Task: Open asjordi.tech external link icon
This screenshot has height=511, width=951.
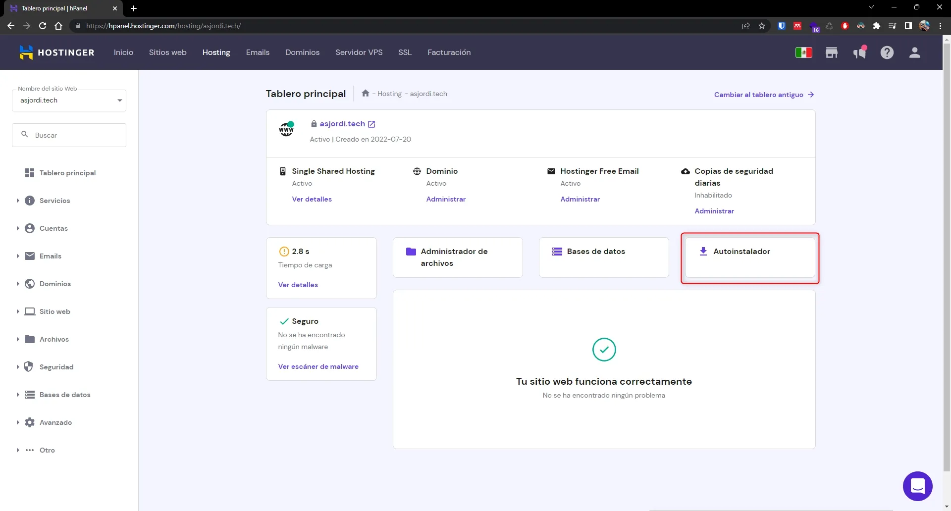Action: click(x=371, y=124)
